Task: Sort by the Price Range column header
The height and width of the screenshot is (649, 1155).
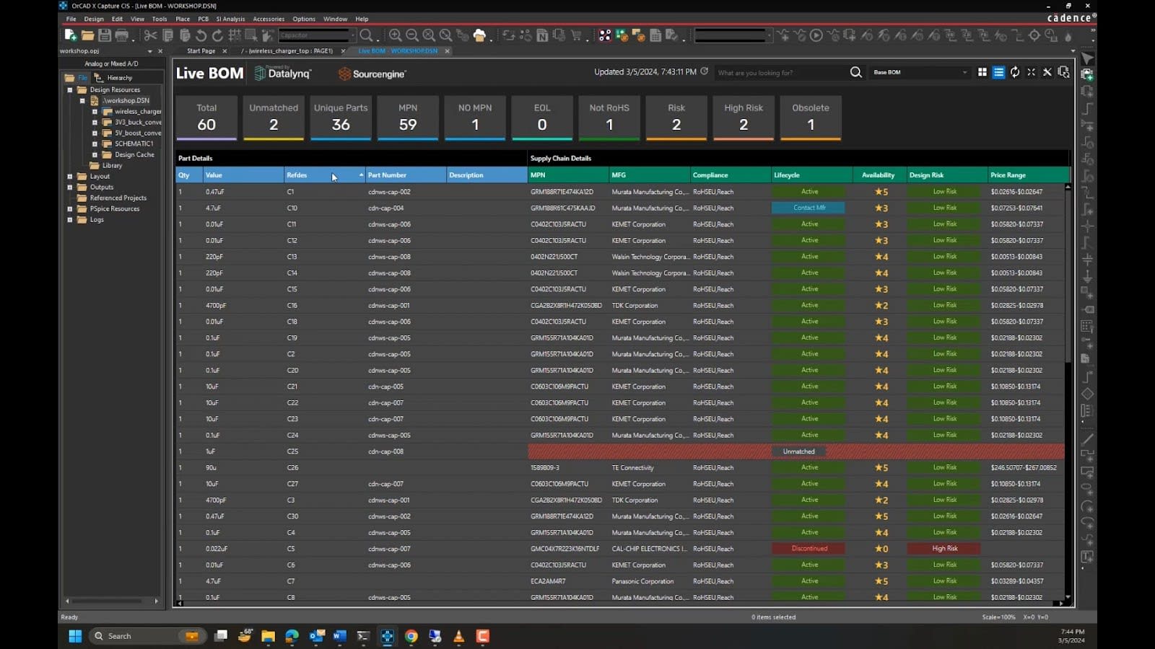Action: [x=1028, y=175]
